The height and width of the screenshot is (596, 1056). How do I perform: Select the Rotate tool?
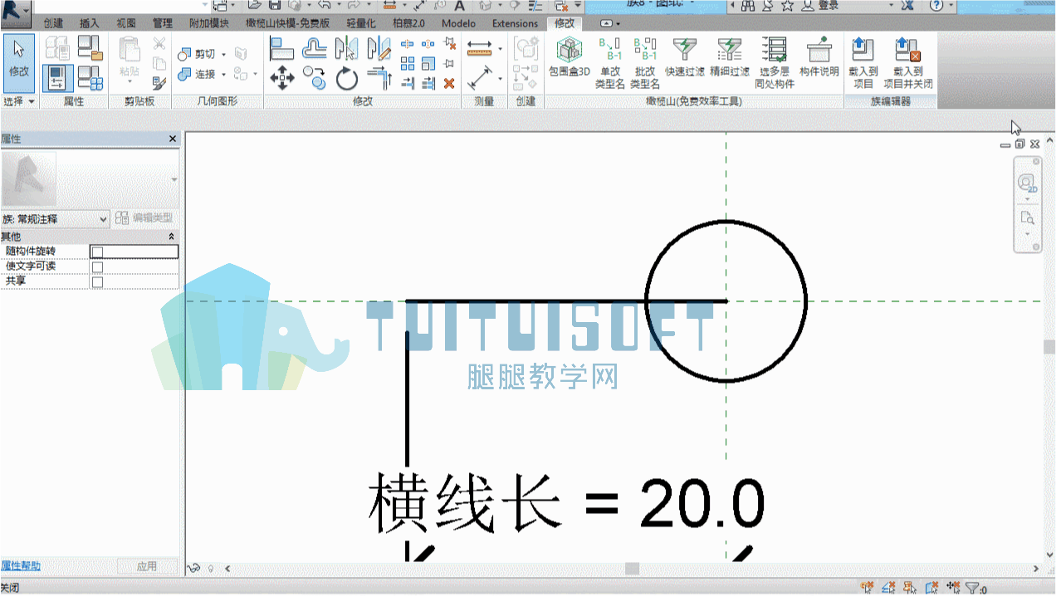pyautogui.click(x=346, y=79)
